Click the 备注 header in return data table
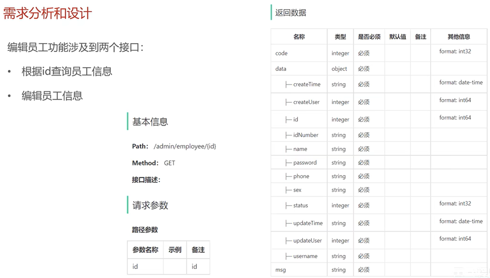 tap(420, 37)
